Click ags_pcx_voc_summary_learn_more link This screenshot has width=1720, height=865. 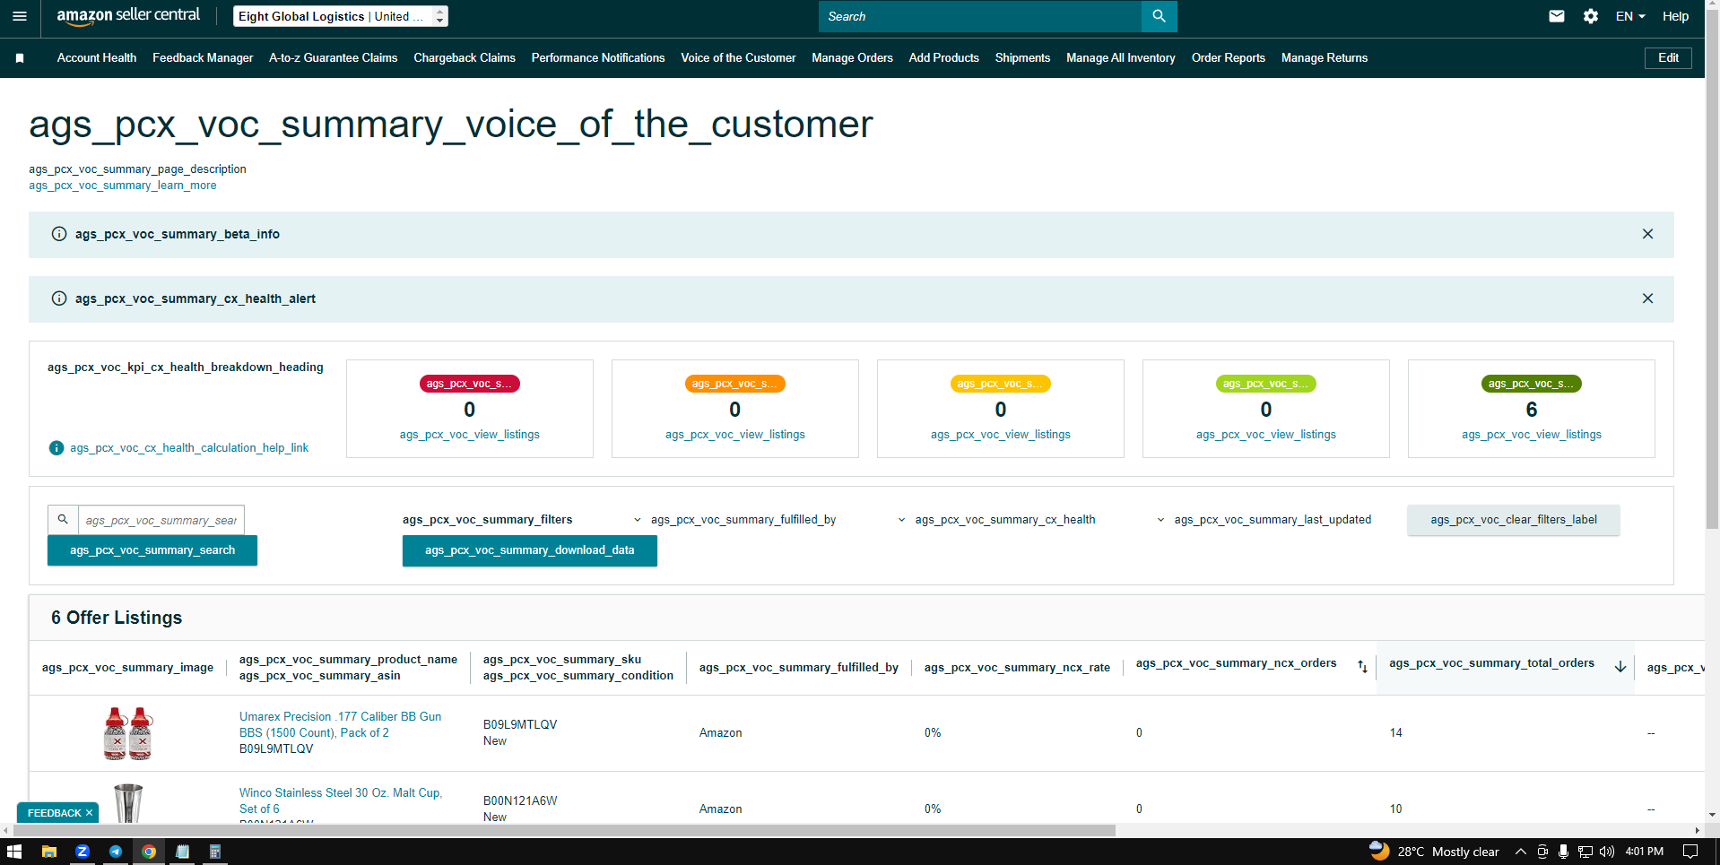[123, 186]
